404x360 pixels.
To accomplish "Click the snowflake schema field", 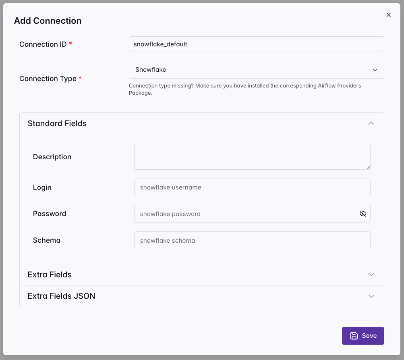I will click(252, 240).
